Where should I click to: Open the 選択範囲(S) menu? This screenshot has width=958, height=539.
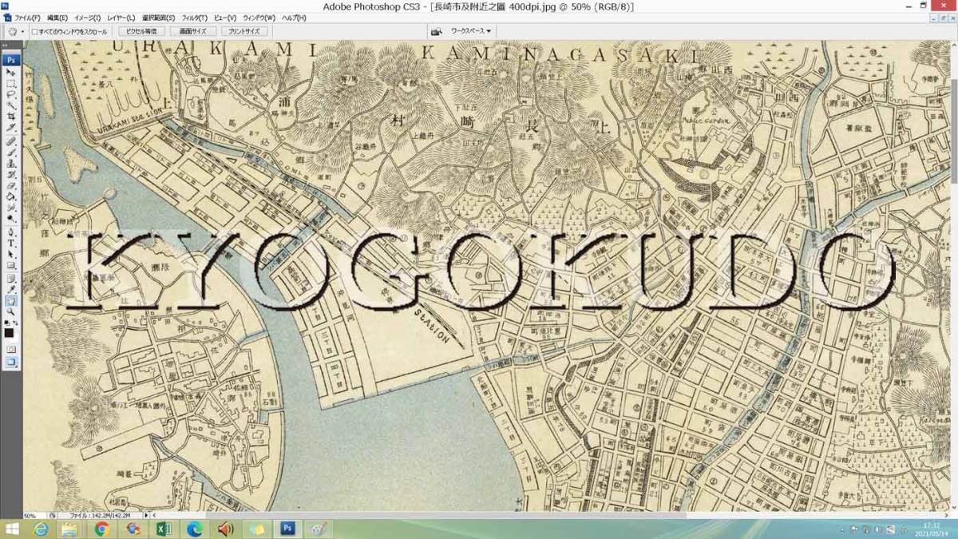[158, 18]
